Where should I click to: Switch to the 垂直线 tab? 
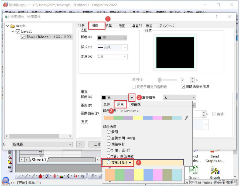coord(137,26)
